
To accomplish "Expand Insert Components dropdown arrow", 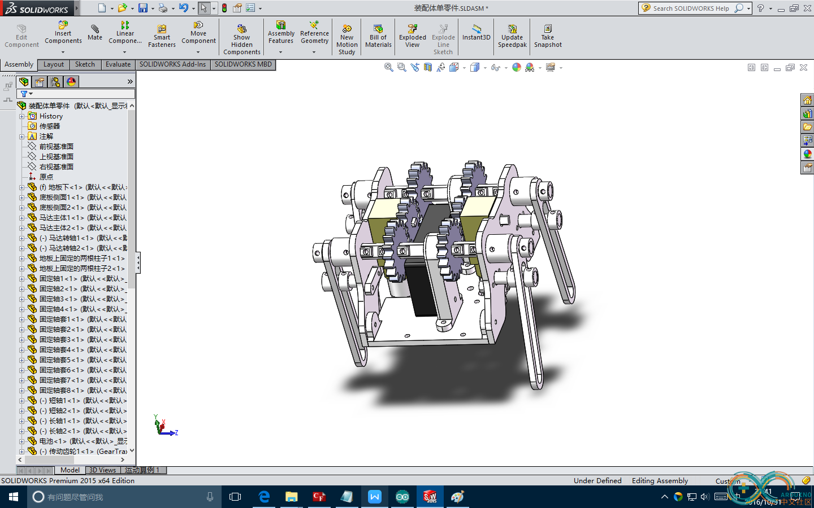I will pyautogui.click(x=63, y=52).
